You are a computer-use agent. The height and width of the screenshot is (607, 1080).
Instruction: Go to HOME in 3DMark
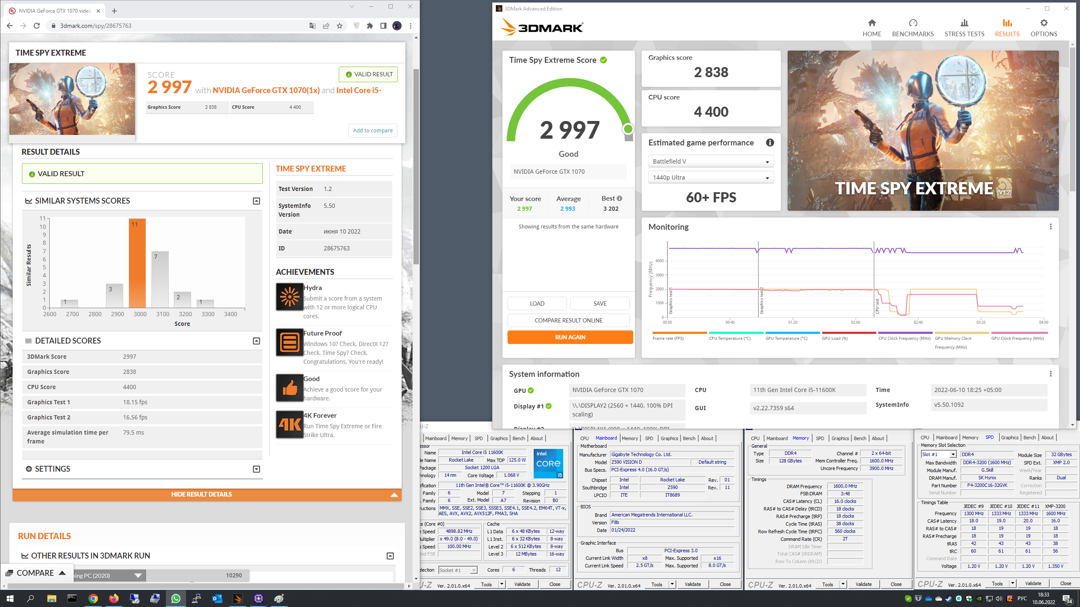pyautogui.click(x=872, y=28)
